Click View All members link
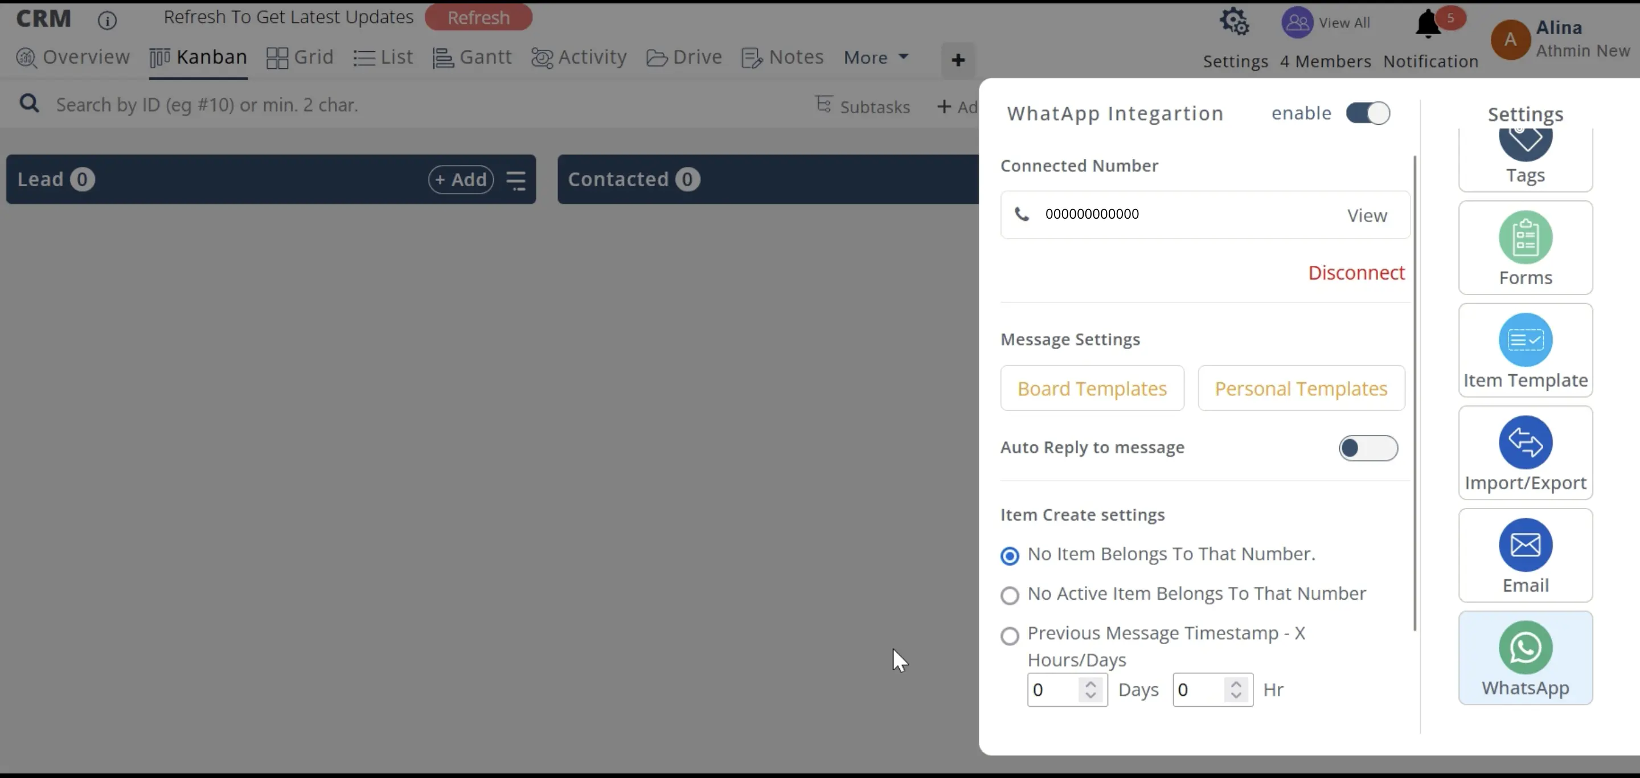Viewport: 1640px width, 778px height. pos(1344,23)
